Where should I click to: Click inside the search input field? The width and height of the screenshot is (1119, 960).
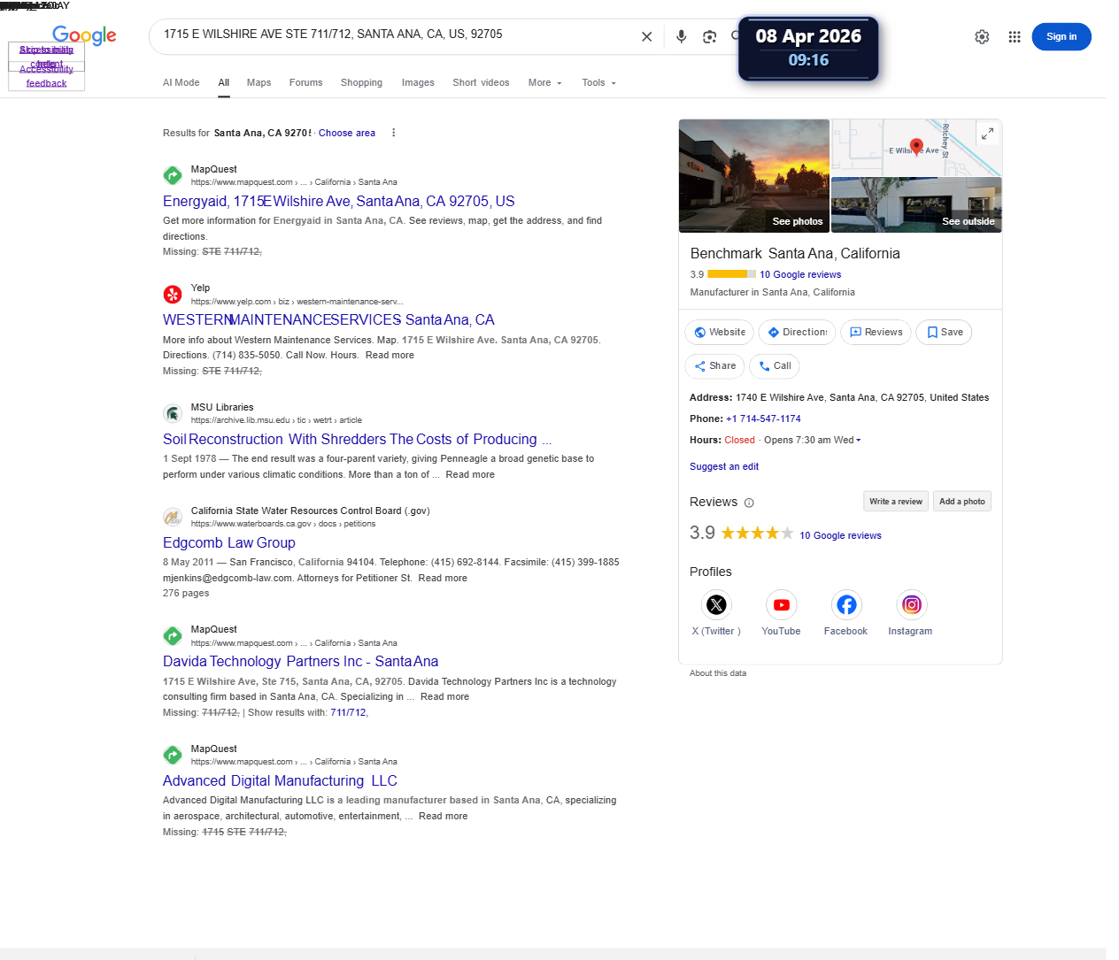tap(394, 35)
